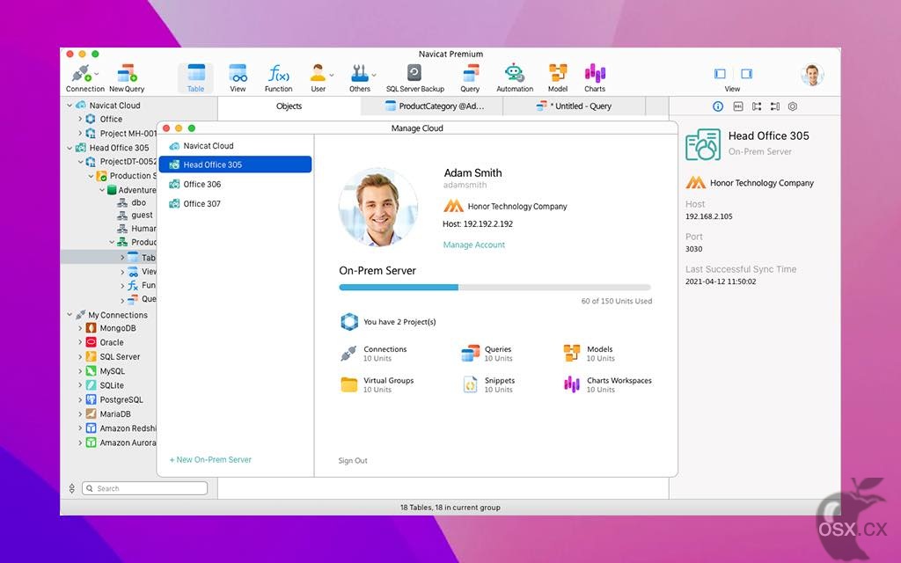Click the port value 3030
The height and width of the screenshot is (563, 901).
tap(693, 249)
